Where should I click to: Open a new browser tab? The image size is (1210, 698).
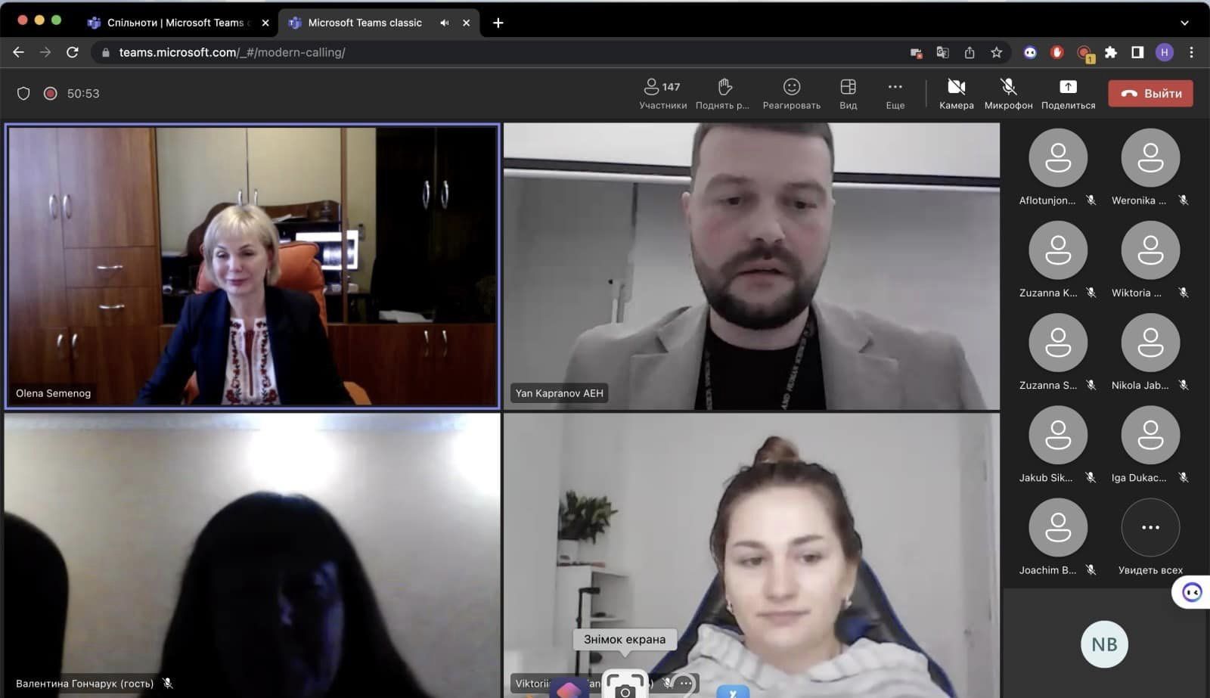[498, 23]
